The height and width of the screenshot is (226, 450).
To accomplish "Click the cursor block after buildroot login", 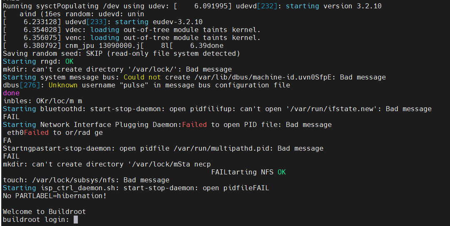I will (x=76, y=220).
